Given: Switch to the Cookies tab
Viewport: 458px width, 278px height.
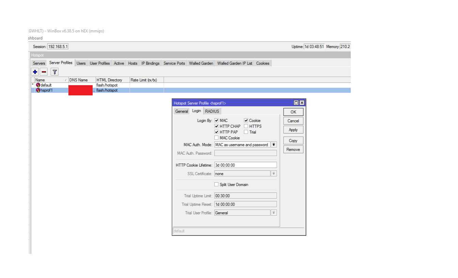Looking at the screenshot, I should pos(263,63).
